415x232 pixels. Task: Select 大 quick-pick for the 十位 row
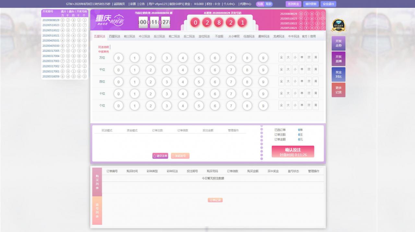pyautogui.click(x=288, y=94)
